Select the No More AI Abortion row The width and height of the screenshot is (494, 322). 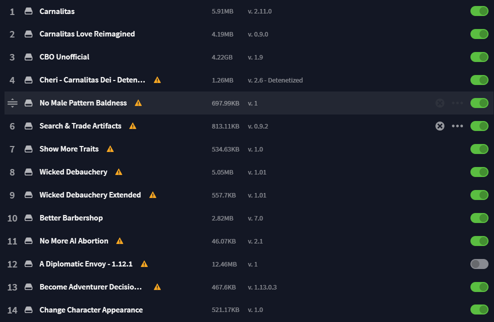(74, 241)
